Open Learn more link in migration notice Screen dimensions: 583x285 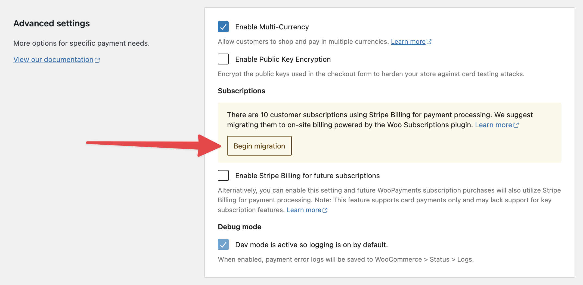tap(494, 125)
